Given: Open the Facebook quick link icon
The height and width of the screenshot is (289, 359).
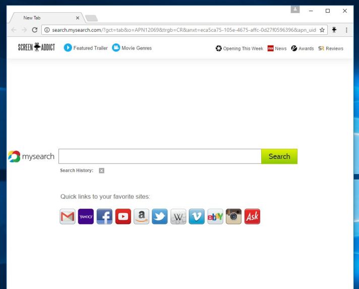Looking at the screenshot, I should point(104,216).
